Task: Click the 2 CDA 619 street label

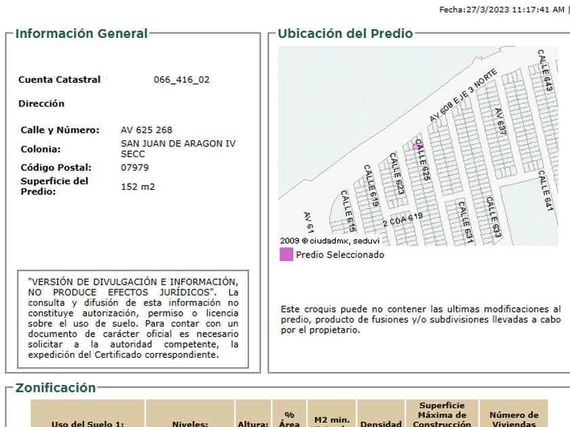Action: 402,220
